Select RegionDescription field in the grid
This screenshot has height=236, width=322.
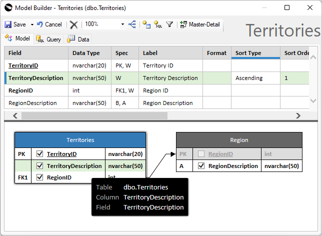coord(36,103)
